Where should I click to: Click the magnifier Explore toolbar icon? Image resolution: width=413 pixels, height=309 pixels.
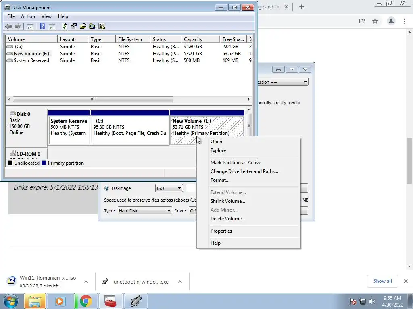(92, 26)
